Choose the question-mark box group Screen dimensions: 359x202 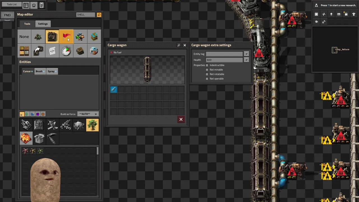[x=39, y=138]
